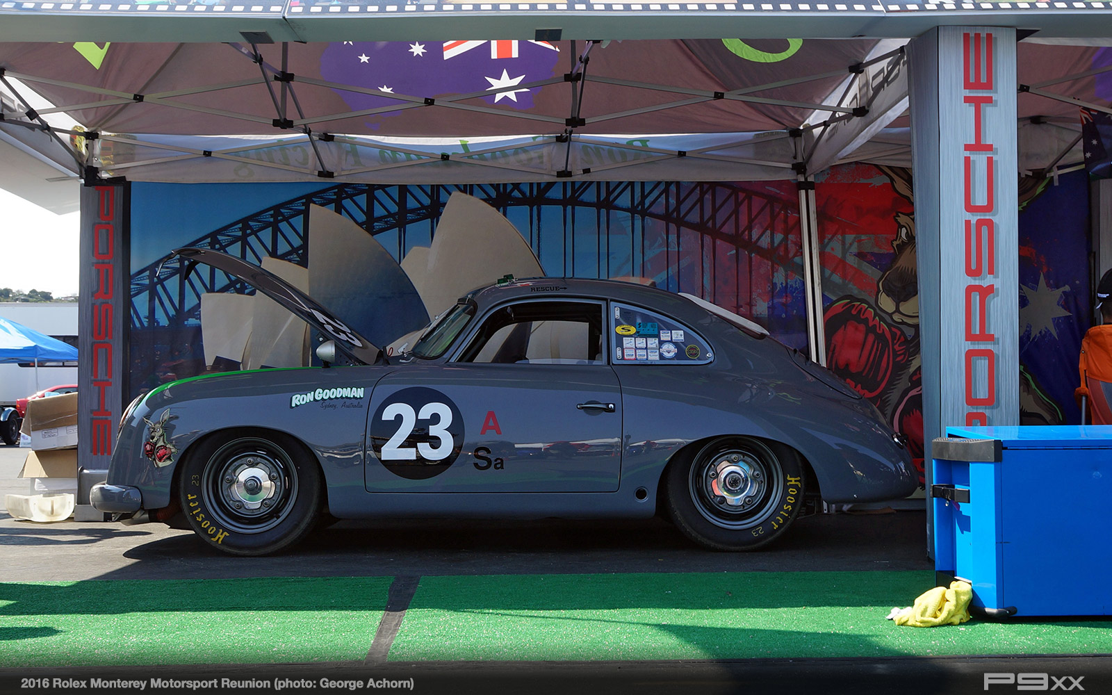Click the kangaroo decal on the front fender
Viewport: 1112px width, 695px height.
[x=159, y=438]
